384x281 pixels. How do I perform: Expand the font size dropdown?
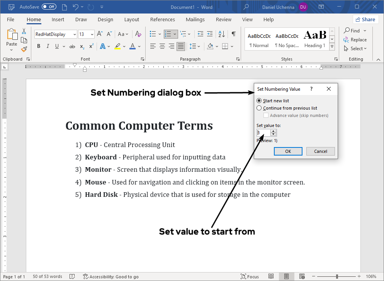point(92,34)
